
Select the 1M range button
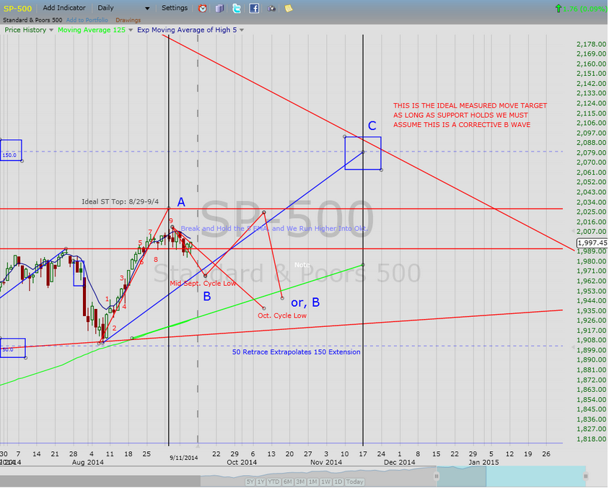(x=313, y=482)
